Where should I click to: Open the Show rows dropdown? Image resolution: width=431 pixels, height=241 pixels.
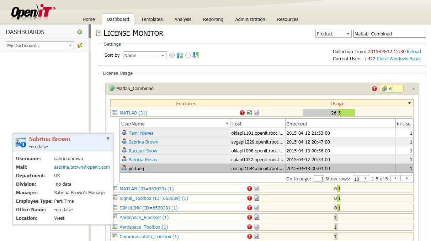pyautogui.click(x=361, y=179)
